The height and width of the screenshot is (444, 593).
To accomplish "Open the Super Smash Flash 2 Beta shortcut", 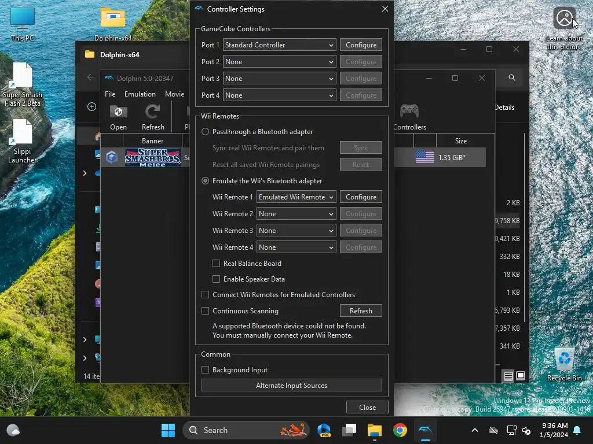I will (23, 84).
